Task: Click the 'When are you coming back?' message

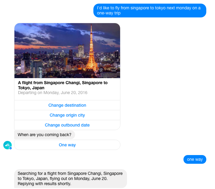Action: pyautogui.click(x=44, y=135)
